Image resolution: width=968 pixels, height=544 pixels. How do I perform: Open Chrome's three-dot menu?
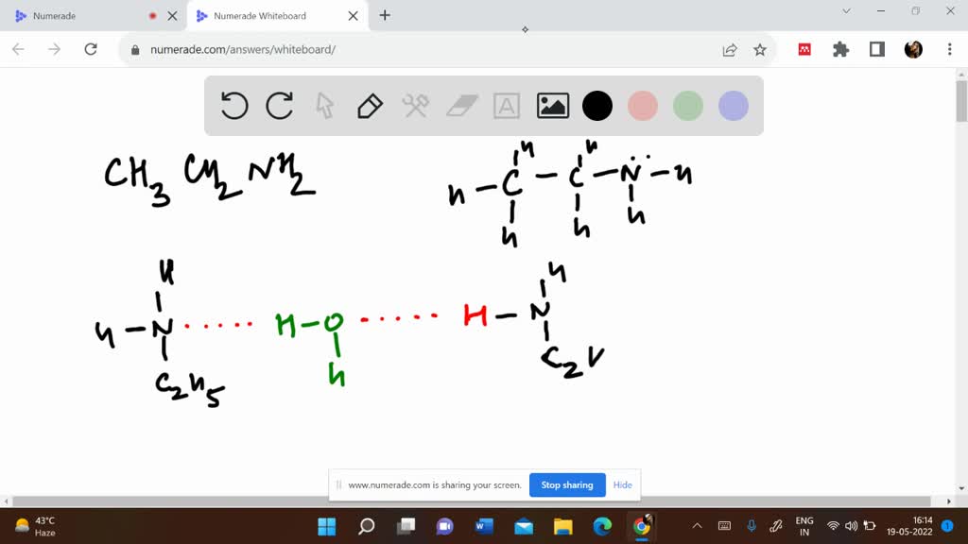point(948,50)
